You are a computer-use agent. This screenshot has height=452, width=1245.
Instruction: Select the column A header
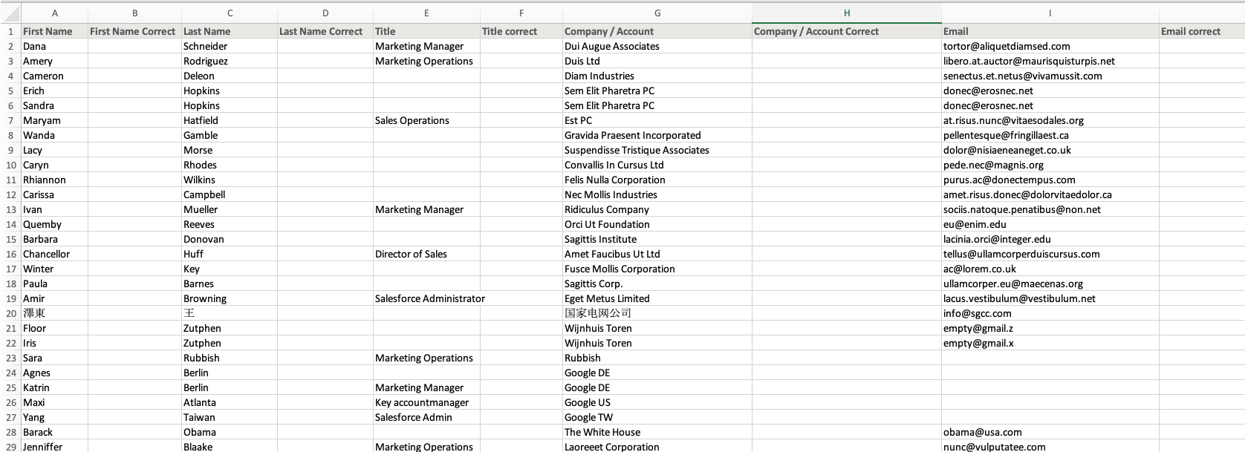(54, 13)
